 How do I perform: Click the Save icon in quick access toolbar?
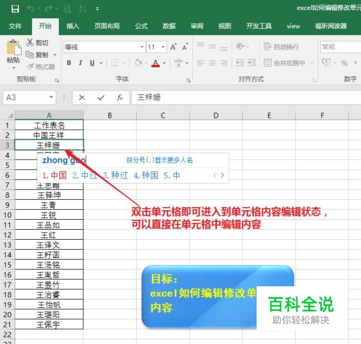coord(15,9)
